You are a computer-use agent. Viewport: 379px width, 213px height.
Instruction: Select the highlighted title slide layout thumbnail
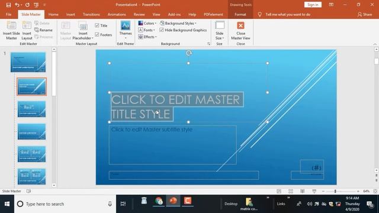coord(31,86)
